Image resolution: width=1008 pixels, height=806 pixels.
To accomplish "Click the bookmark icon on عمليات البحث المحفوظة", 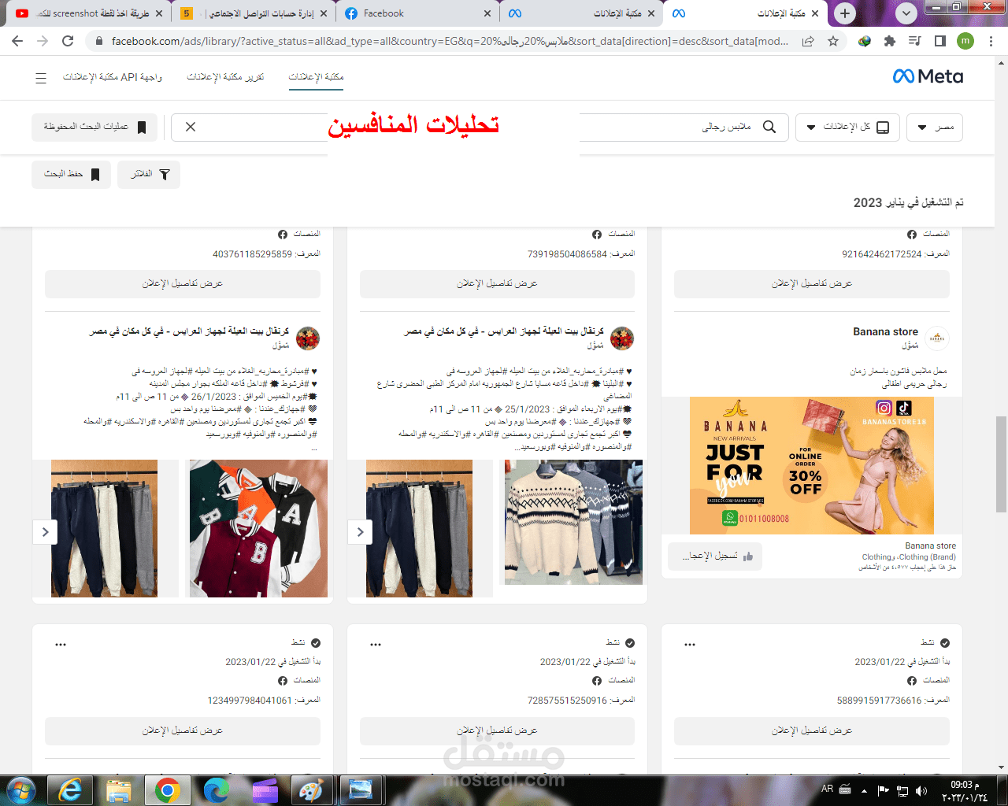I will (143, 127).
